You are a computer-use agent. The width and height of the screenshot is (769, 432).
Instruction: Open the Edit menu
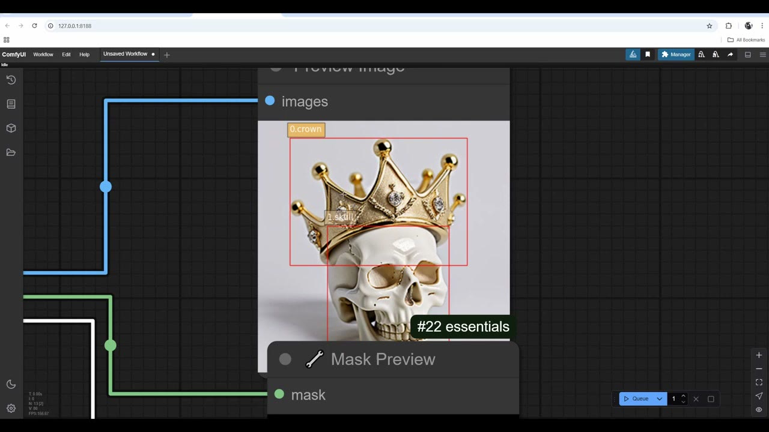[x=66, y=55]
